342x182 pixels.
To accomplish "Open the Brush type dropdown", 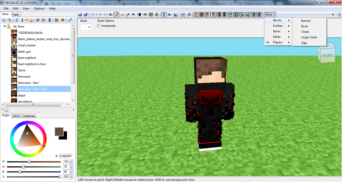I will pyautogui.click(x=89, y=27).
